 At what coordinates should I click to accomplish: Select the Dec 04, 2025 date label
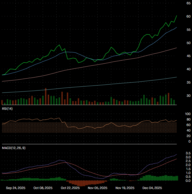(x=152, y=188)
